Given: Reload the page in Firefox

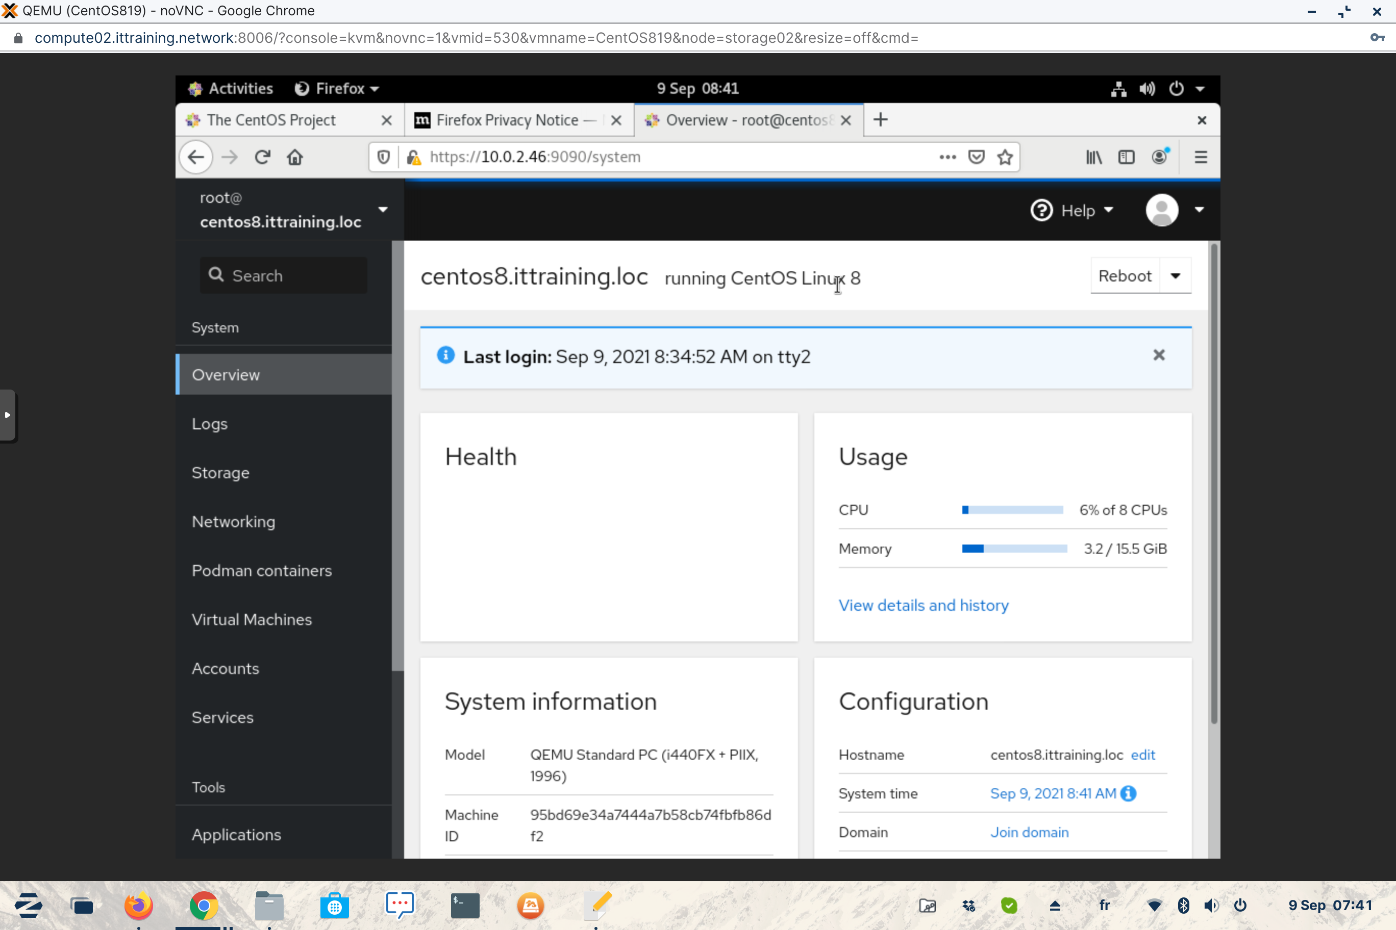Looking at the screenshot, I should point(262,157).
